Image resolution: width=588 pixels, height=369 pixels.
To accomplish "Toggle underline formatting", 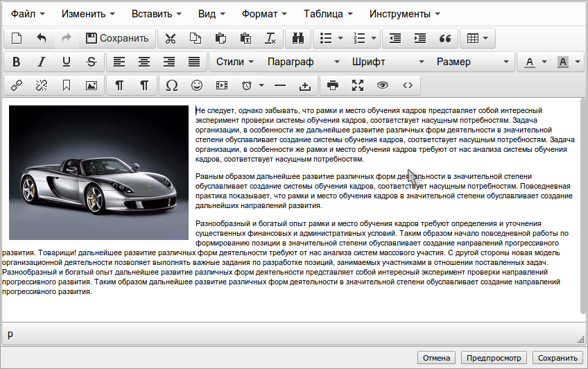I will (67, 62).
